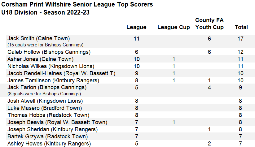Click James Tomlinson (Kintbury Rangers) name

click(53, 80)
